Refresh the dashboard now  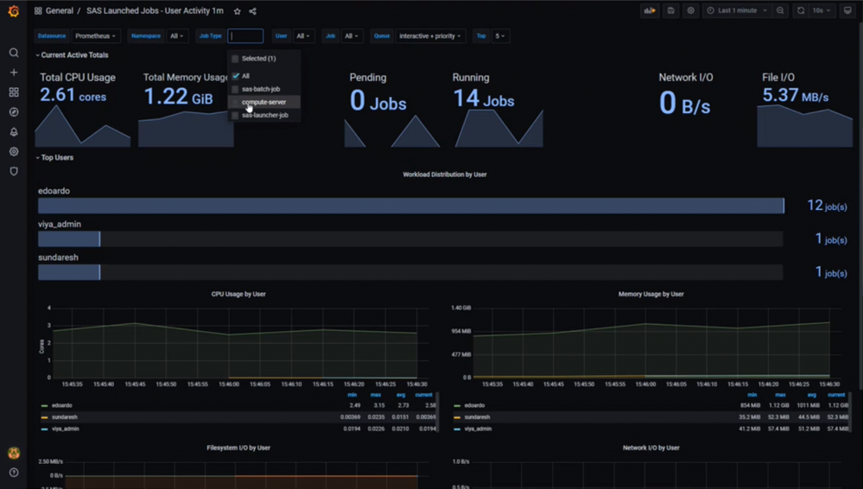[801, 10]
